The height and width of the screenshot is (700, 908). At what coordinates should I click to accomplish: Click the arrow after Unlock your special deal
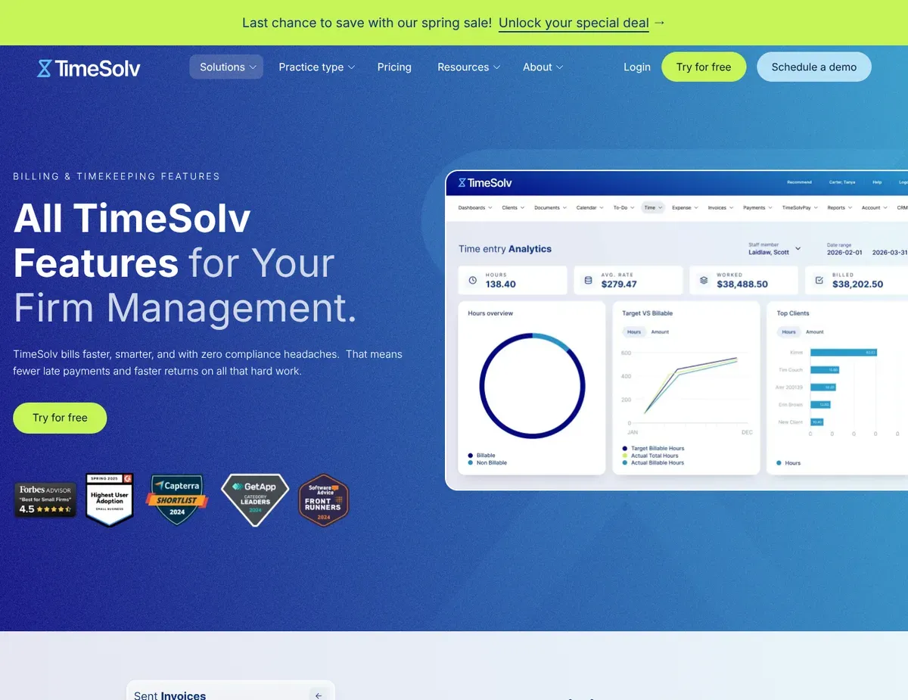point(659,23)
